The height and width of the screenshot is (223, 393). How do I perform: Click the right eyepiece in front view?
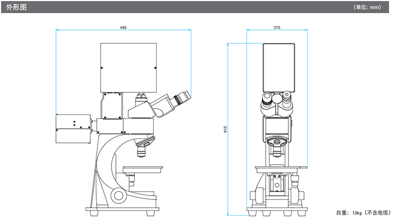tap(287, 100)
